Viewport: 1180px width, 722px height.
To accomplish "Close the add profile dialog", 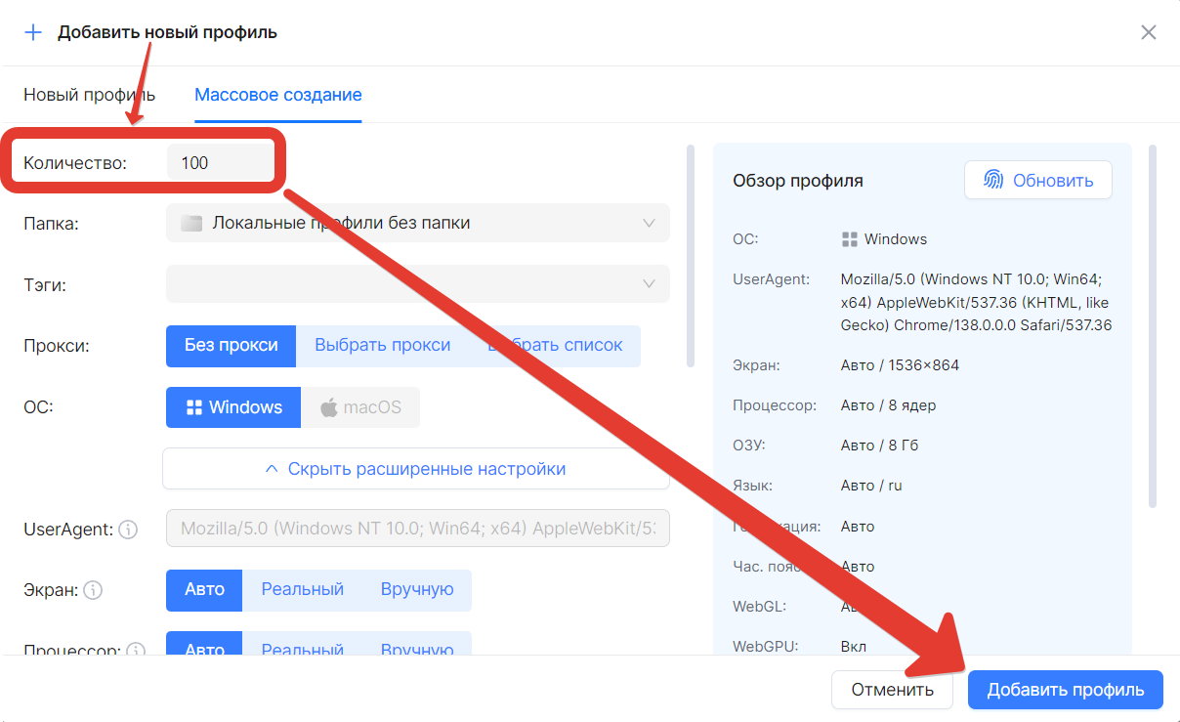I will click(x=1149, y=32).
